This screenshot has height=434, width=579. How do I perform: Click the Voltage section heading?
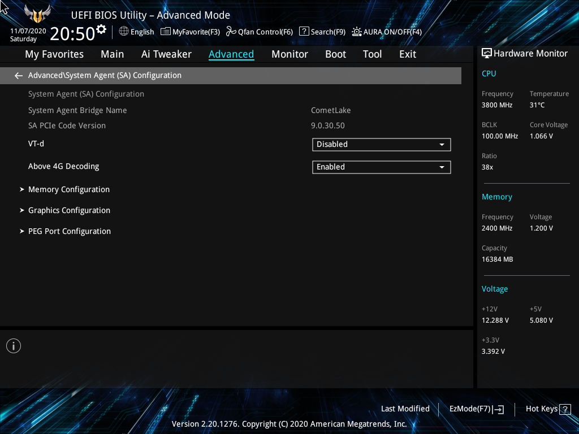click(494, 289)
